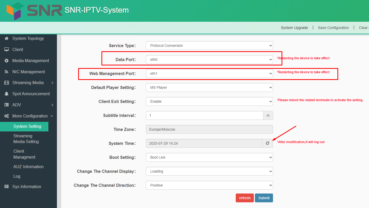Collapse the More Configuration menu

(30, 116)
